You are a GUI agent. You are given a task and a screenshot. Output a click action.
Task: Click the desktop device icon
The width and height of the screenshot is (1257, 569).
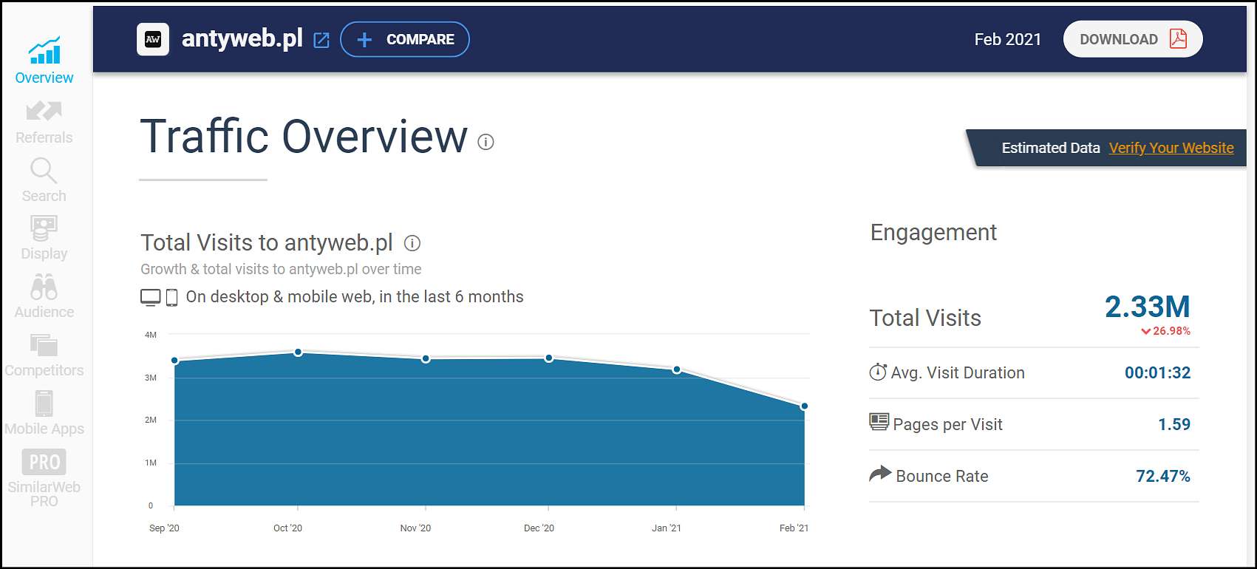tap(151, 298)
